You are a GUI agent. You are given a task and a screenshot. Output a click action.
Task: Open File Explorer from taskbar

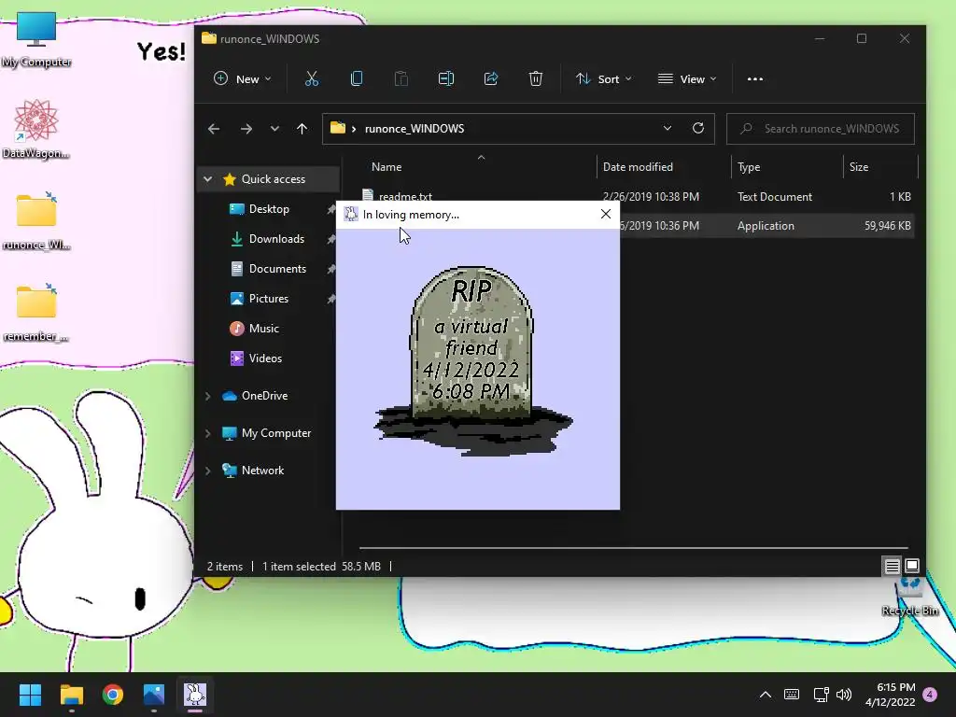pyautogui.click(x=71, y=695)
